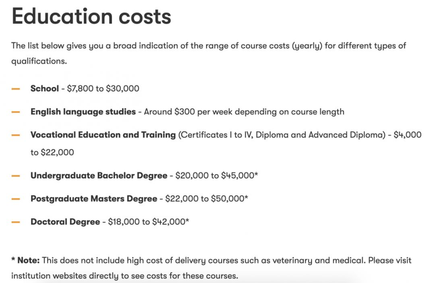Click the orange dash beside Doctoral Degree

pos(16,222)
